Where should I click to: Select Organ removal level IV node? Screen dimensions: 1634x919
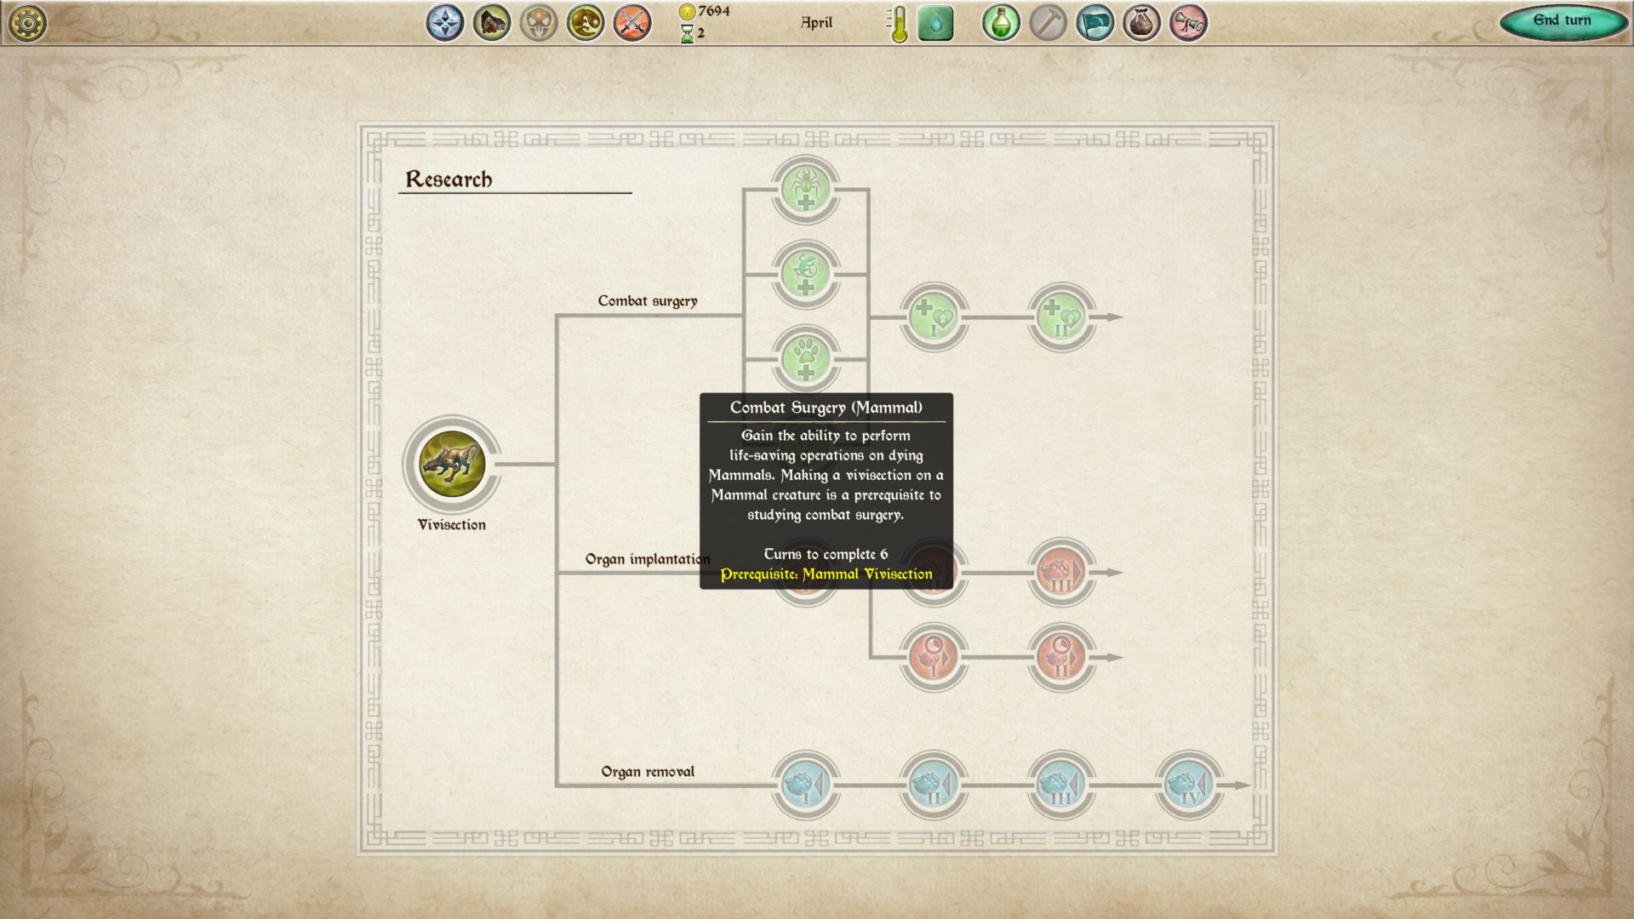point(1189,785)
